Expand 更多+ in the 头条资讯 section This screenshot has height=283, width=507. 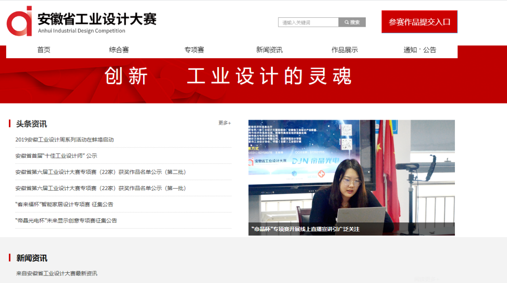[224, 123]
